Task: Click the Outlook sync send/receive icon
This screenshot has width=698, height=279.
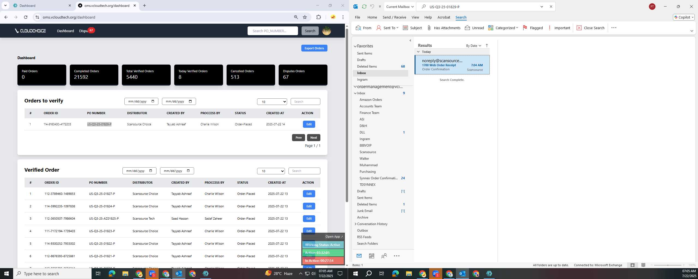Action: pyautogui.click(x=364, y=7)
